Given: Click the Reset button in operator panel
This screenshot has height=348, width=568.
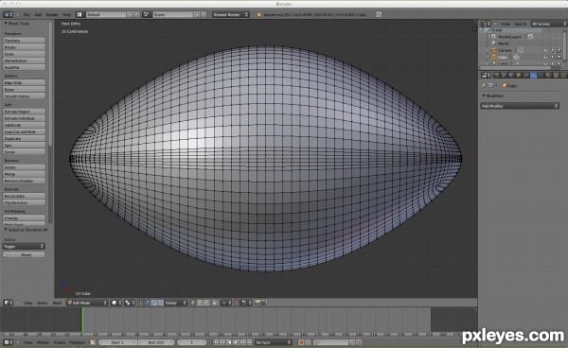Looking at the screenshot, I should click(x=24, y=254).
